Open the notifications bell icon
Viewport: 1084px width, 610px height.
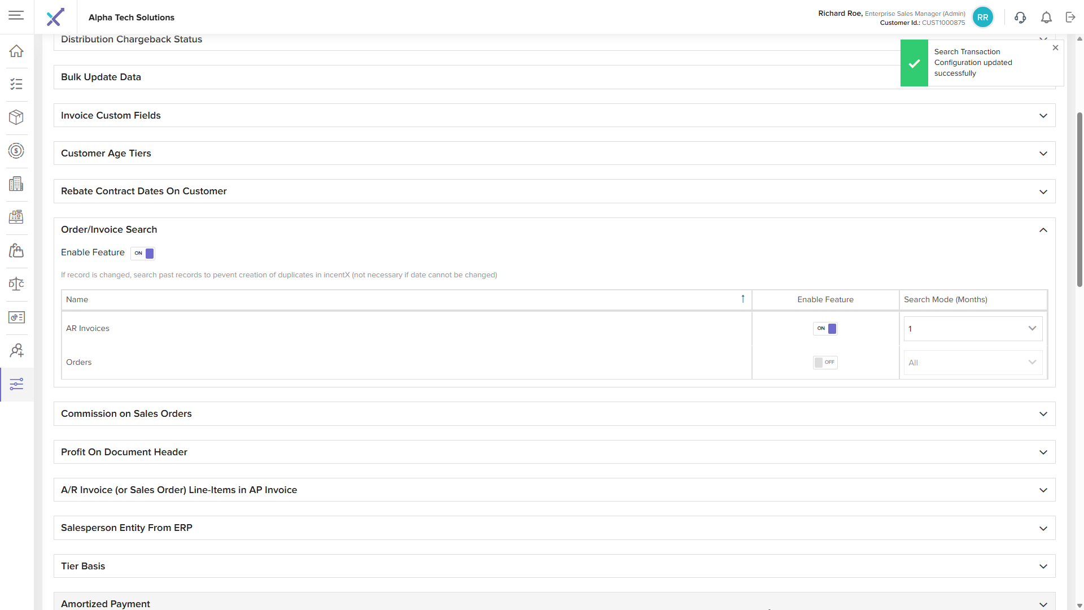pyautogui.click(x=1046, y=18)
